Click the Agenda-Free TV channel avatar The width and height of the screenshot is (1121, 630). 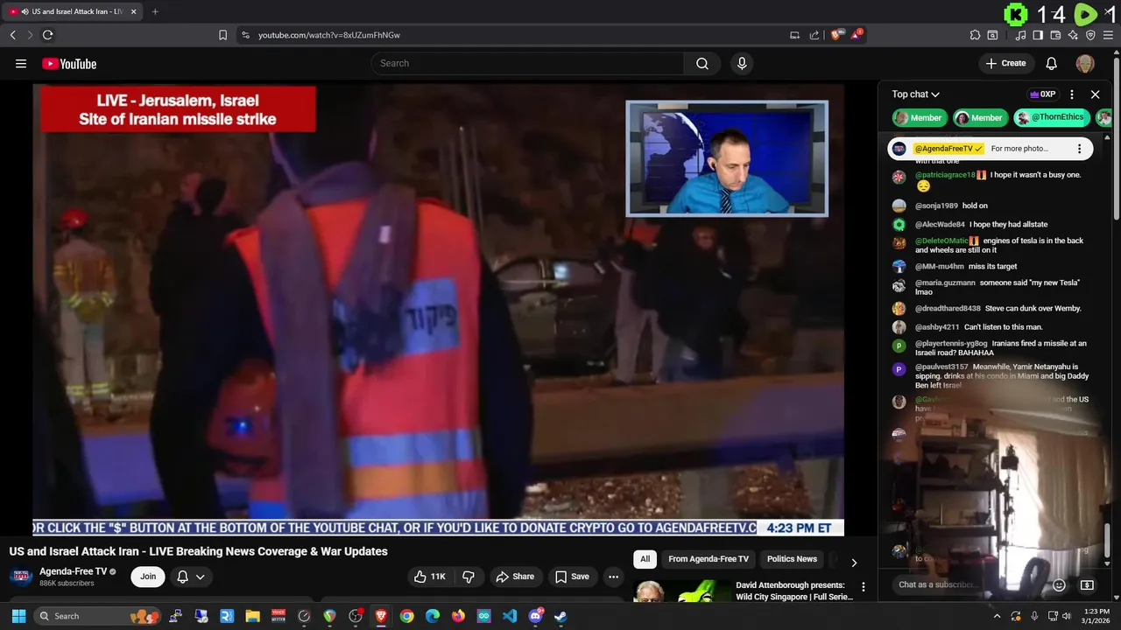pyautogui.click(x=22, y=577)
